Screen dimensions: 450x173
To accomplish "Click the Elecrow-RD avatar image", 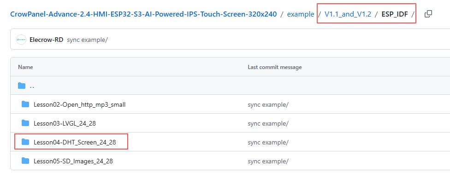I will [21, 40].
